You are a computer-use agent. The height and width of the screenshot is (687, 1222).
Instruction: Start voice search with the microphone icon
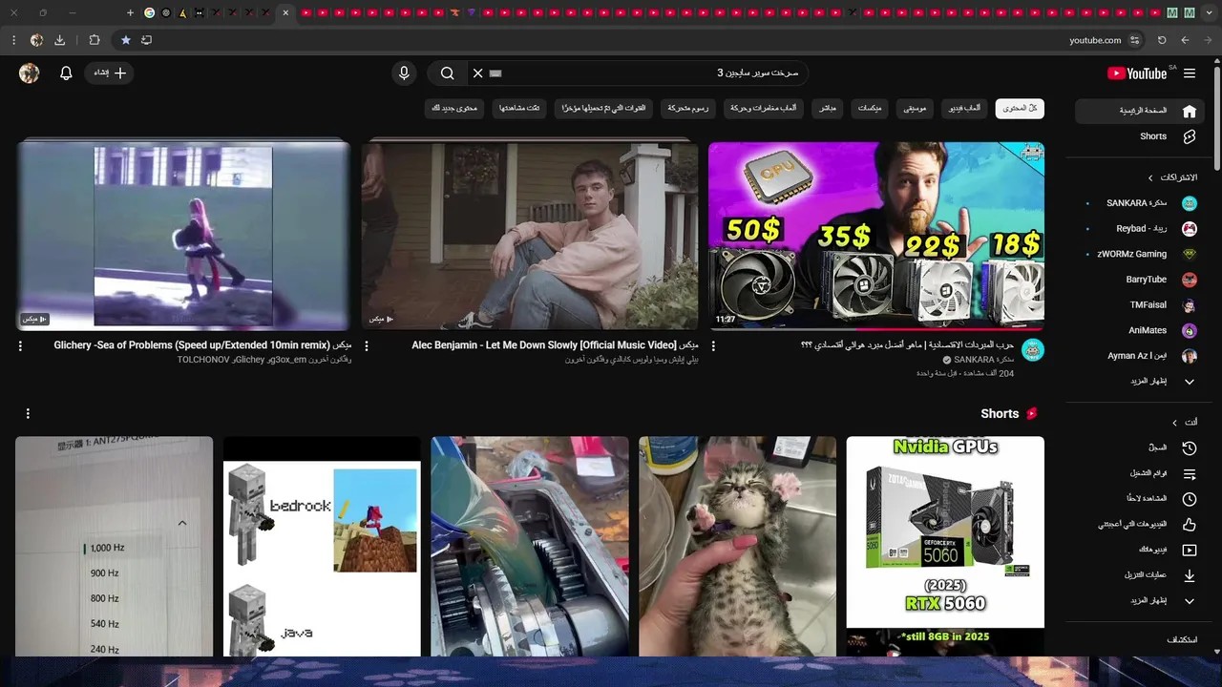(404, 73)
